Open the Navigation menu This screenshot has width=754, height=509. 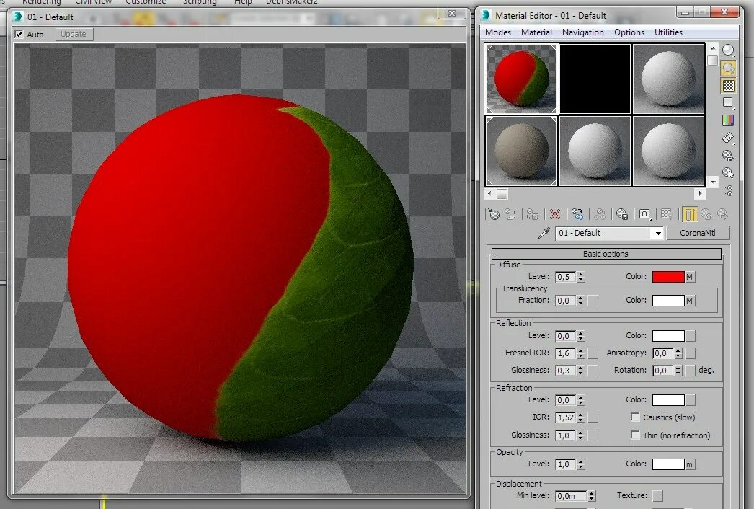point(583,32)
